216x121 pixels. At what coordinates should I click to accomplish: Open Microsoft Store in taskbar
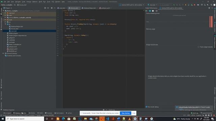pyautogui.click(x=69, y=119)
